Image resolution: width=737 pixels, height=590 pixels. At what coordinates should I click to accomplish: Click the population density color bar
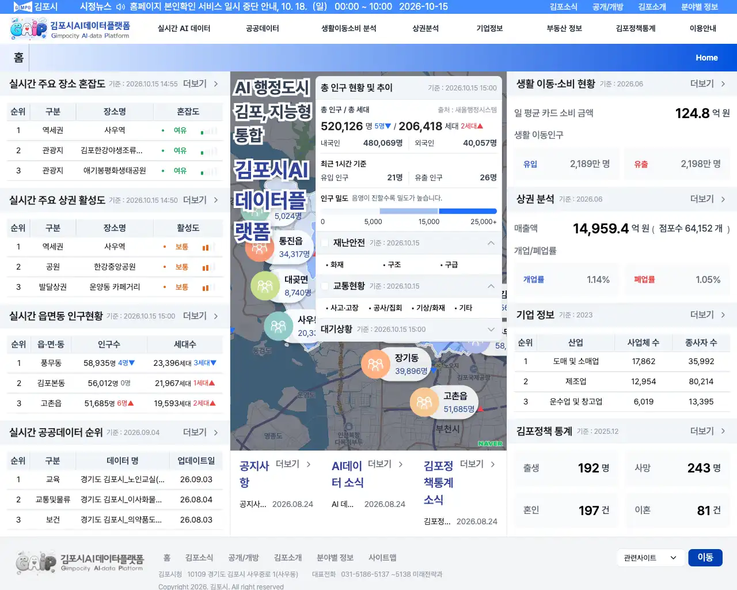click(x=409, y=211)
